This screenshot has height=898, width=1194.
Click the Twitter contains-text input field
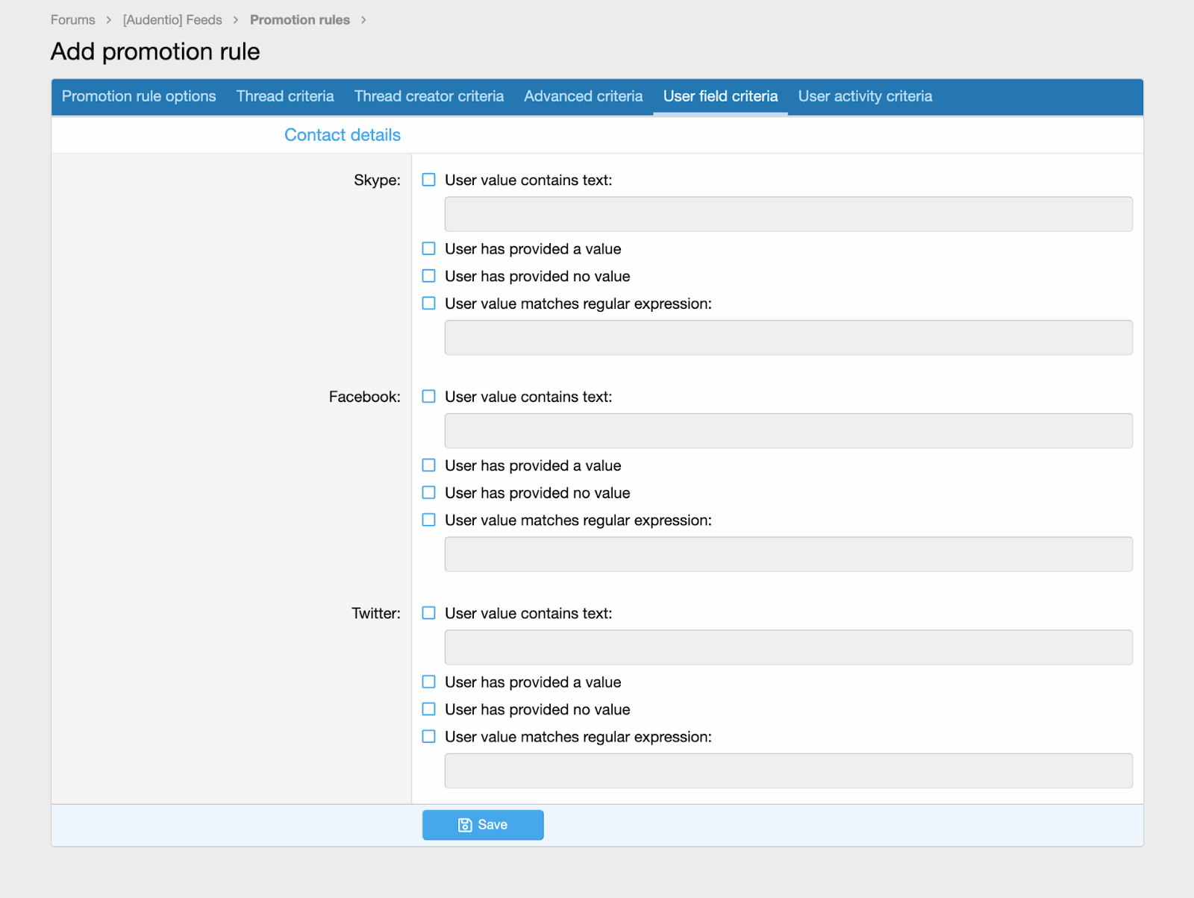(x=788, y=647)
